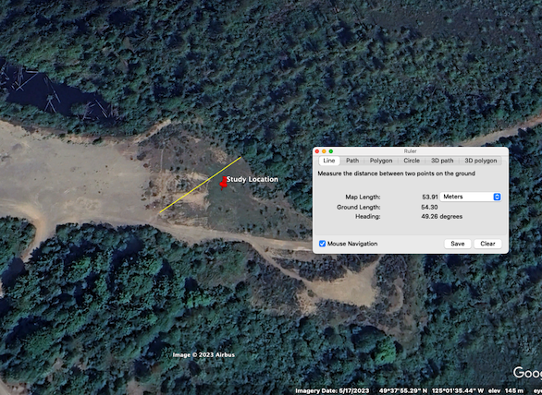Image resolution: width=542 pixels, height=395 pixels.
Task: Clear the ruler measurement
Action: pos(487,244)
